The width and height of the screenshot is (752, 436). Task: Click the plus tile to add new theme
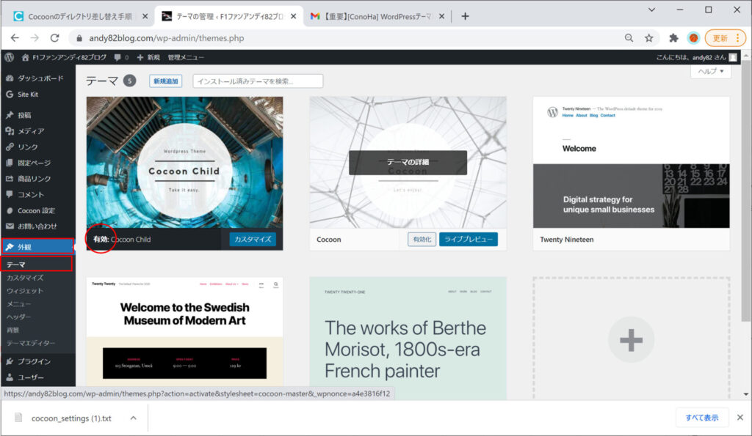(x=631, y=339)
